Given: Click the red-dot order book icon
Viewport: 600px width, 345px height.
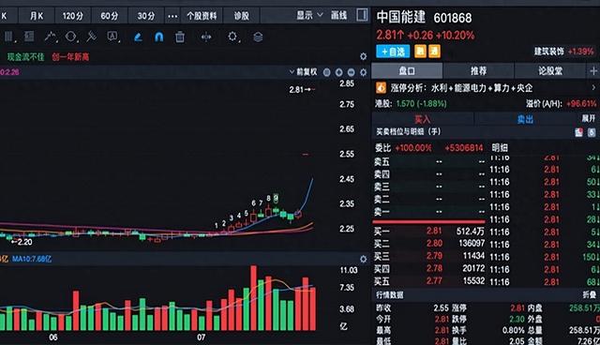Looking at the screenshot, I should [578, 132].
